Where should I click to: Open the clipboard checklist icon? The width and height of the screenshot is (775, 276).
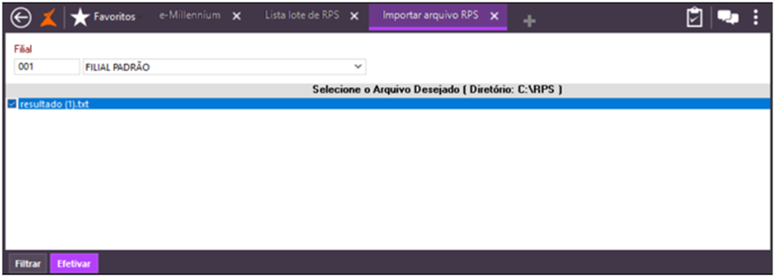coord(694,17)
